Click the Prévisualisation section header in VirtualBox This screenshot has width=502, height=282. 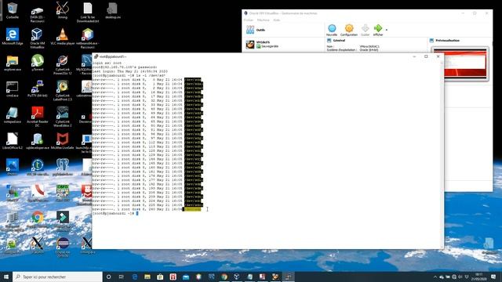click(448, 41)
